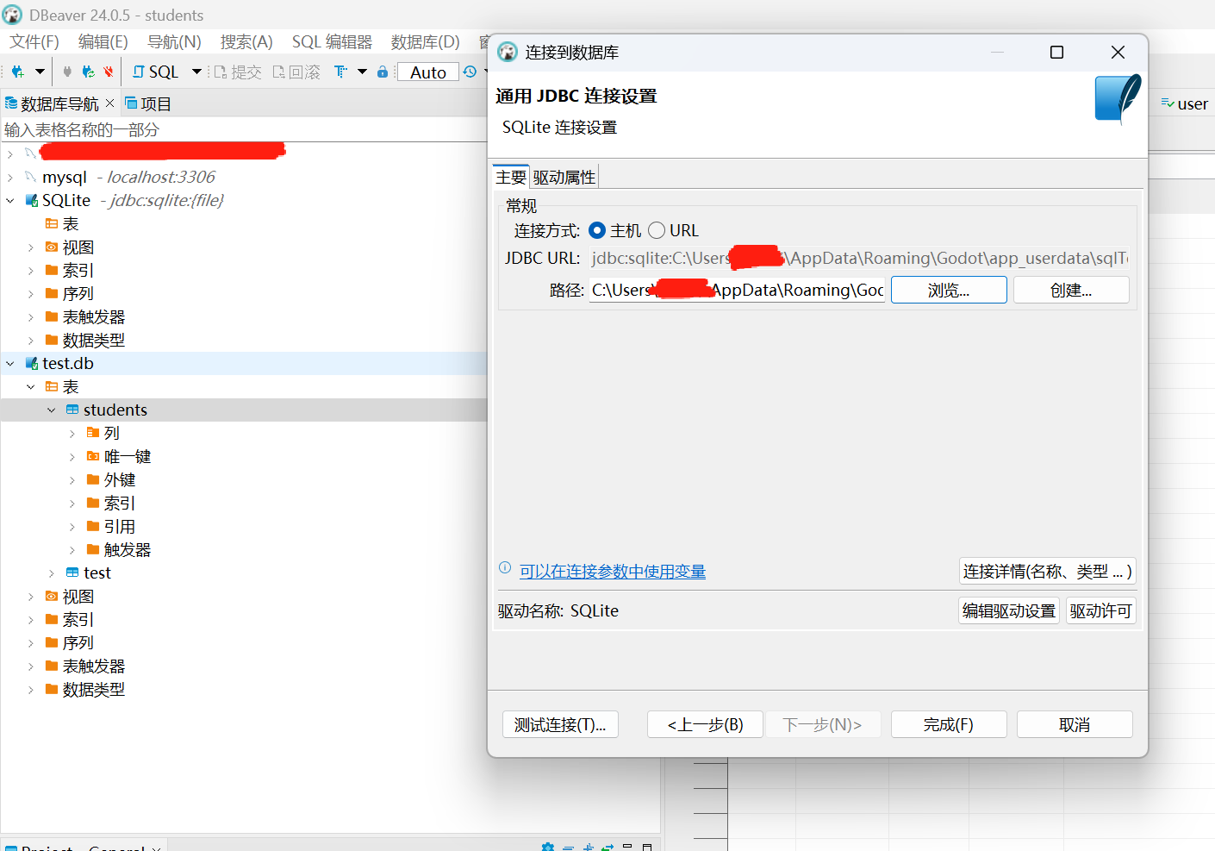Click the 浏览... browse button
The width and height of the screenshot is (1215, 851).
point(949,290)
